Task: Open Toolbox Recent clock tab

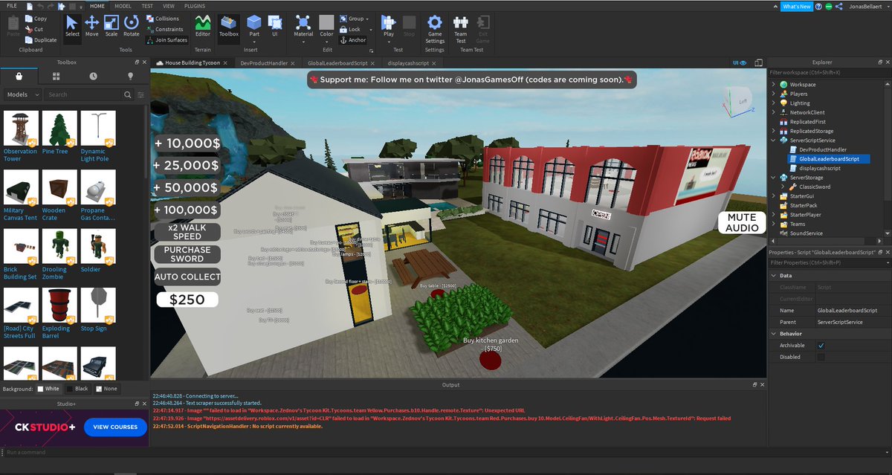Action: (x=93, y=76)
